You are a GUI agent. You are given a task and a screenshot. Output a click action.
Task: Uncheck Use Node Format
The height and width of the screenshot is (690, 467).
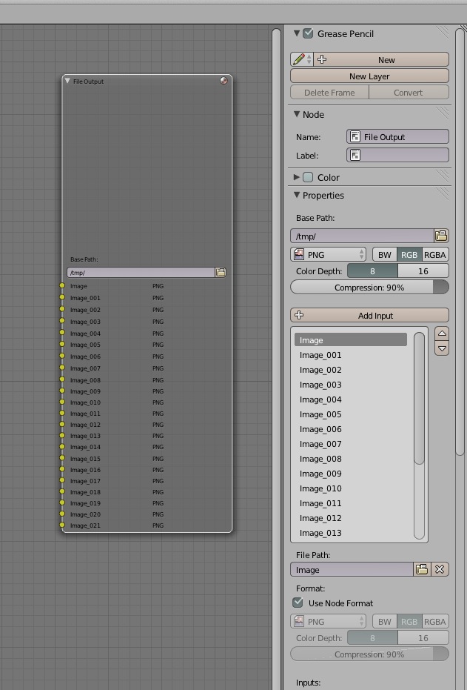coord(298,603)
